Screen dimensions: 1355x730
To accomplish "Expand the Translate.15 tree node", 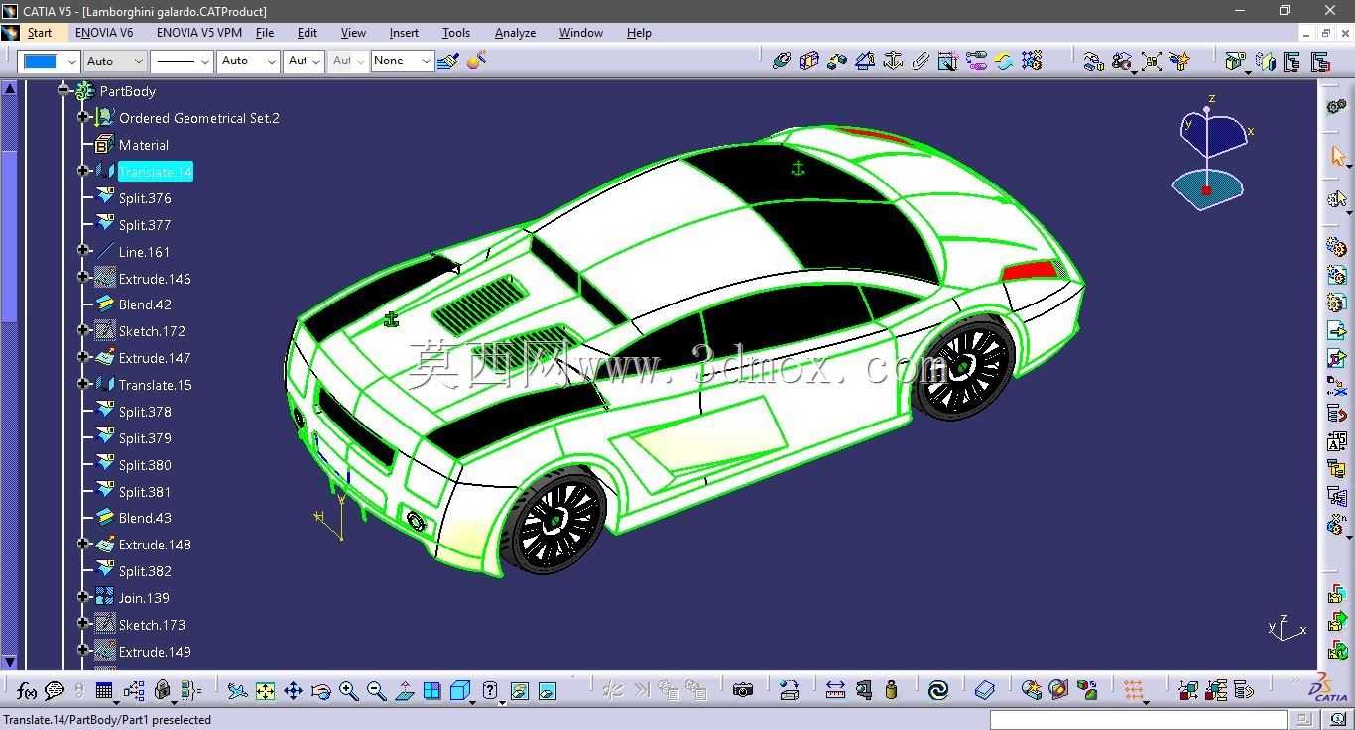I will [83, 384].
